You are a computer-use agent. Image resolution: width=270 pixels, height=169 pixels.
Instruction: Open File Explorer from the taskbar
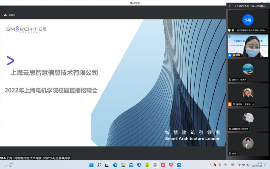point(123,165)
